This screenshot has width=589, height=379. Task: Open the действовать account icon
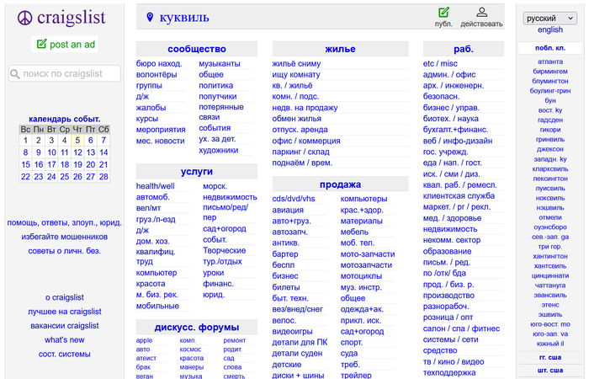(x=481, y=13)
